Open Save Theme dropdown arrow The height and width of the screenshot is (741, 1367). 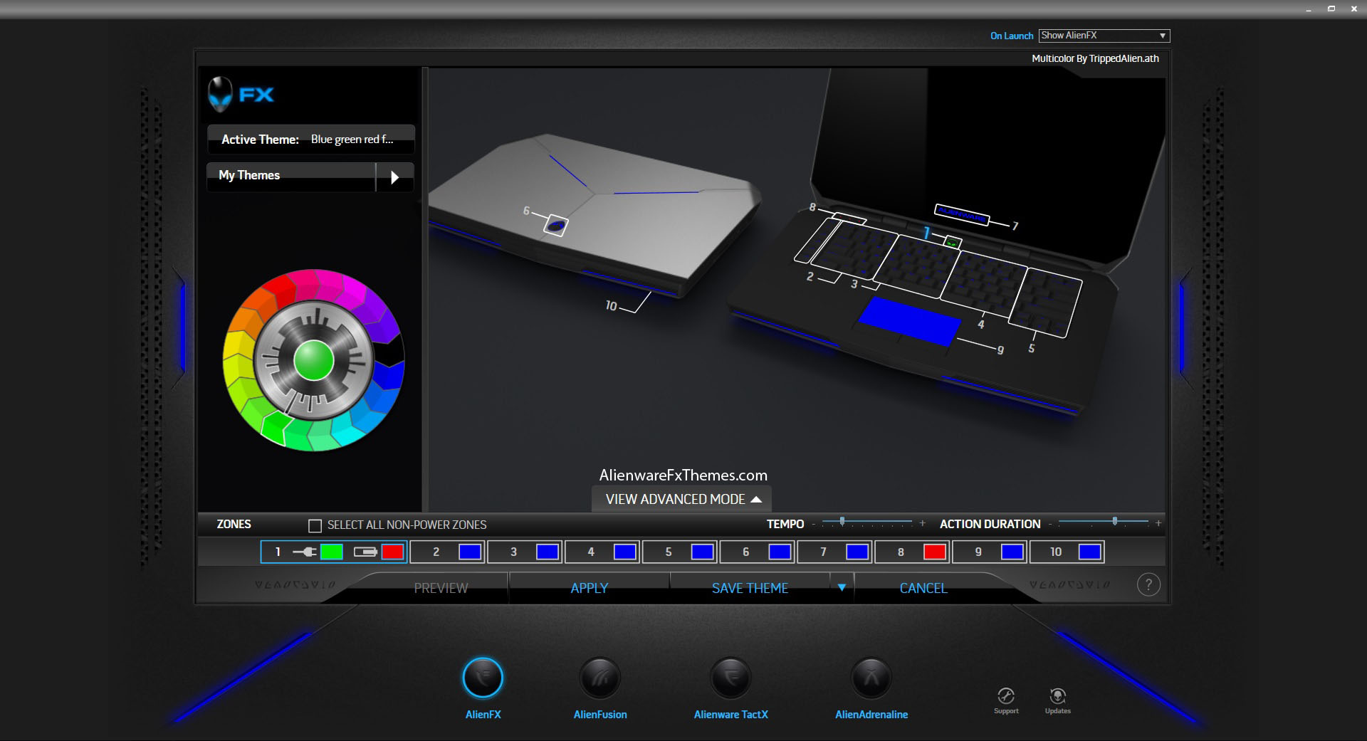(842, 588)
